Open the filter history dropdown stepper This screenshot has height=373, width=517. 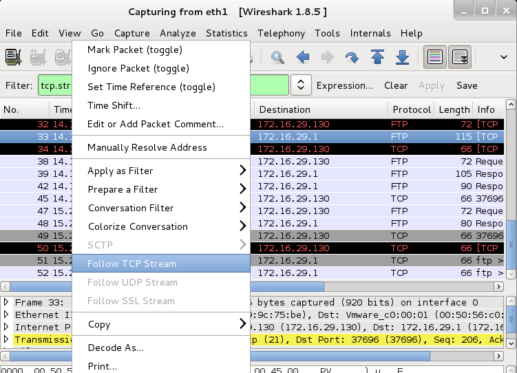click(301, 85)
